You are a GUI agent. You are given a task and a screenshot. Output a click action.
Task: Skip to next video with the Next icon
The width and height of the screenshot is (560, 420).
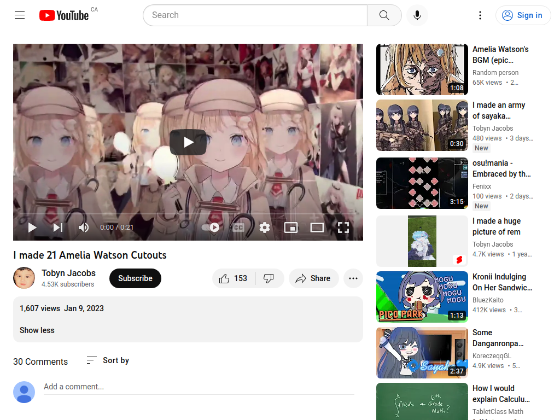pos(58,227)
